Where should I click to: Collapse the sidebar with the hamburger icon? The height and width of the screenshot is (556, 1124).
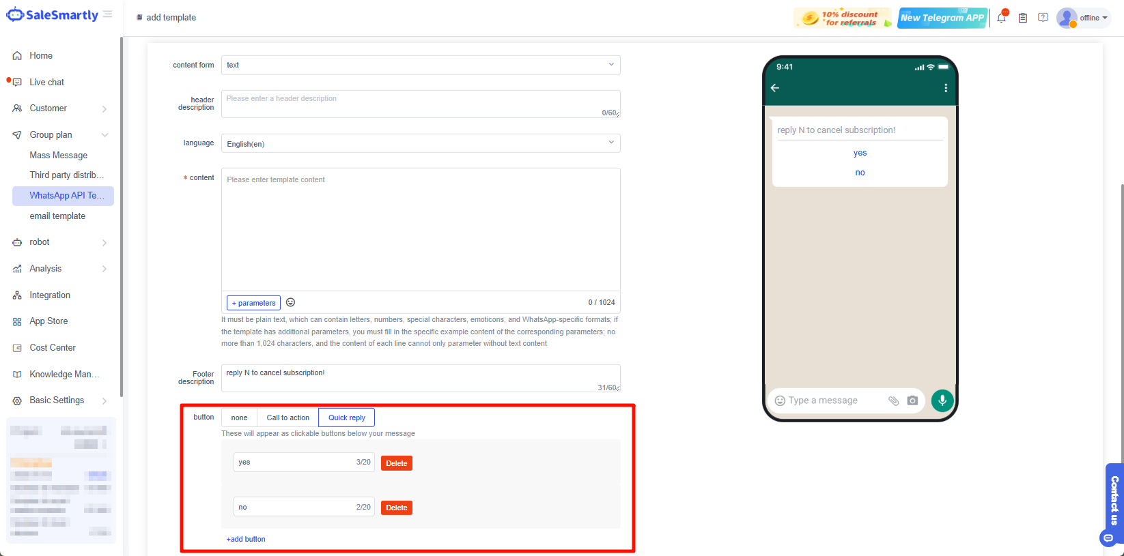coord(108,14)
